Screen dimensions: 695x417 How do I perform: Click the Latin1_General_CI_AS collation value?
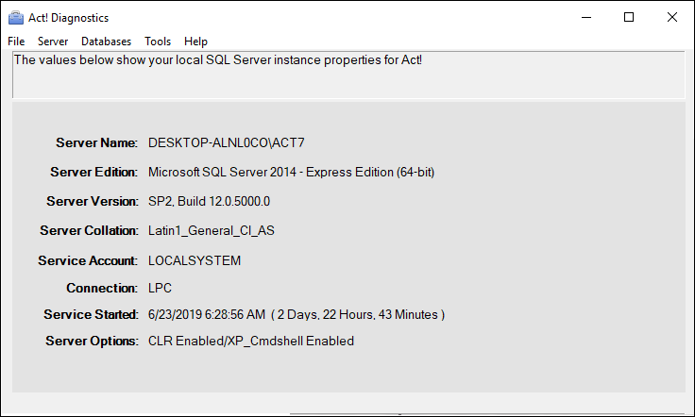tap(211, 230)
